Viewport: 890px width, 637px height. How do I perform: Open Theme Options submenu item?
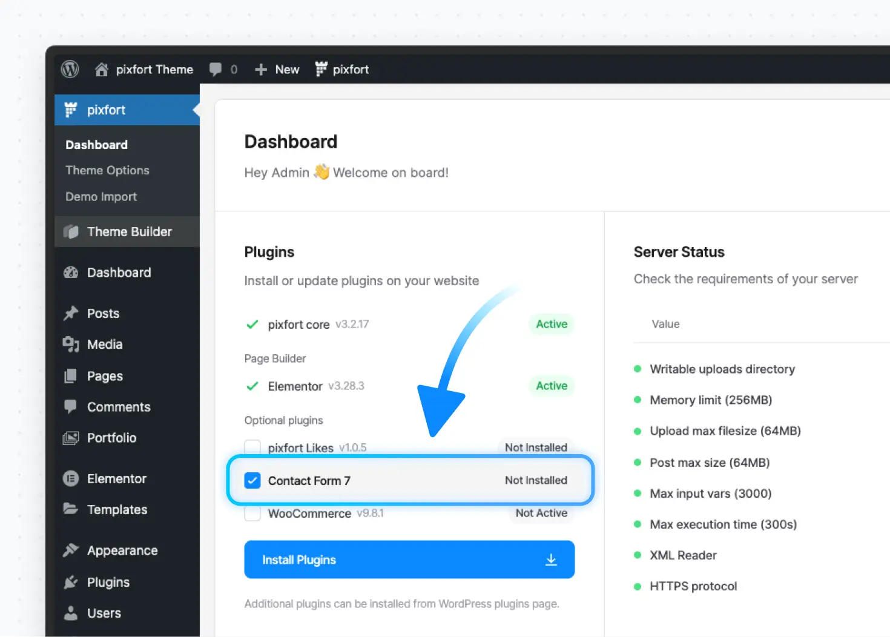[x=107, y=170]
